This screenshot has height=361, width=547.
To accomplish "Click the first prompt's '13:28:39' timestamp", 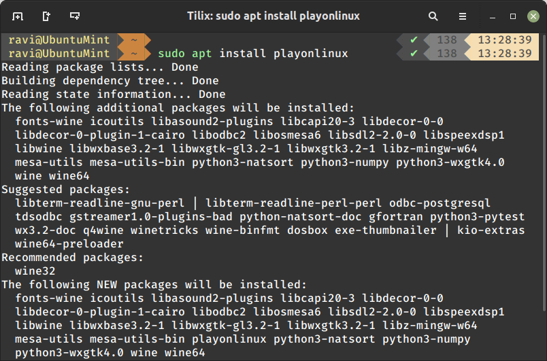I will [x=504, y=39].
